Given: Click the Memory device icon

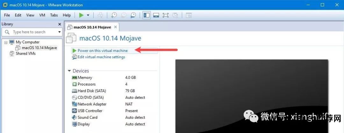Looking at the screenshot, I should (x=75, y=78).
